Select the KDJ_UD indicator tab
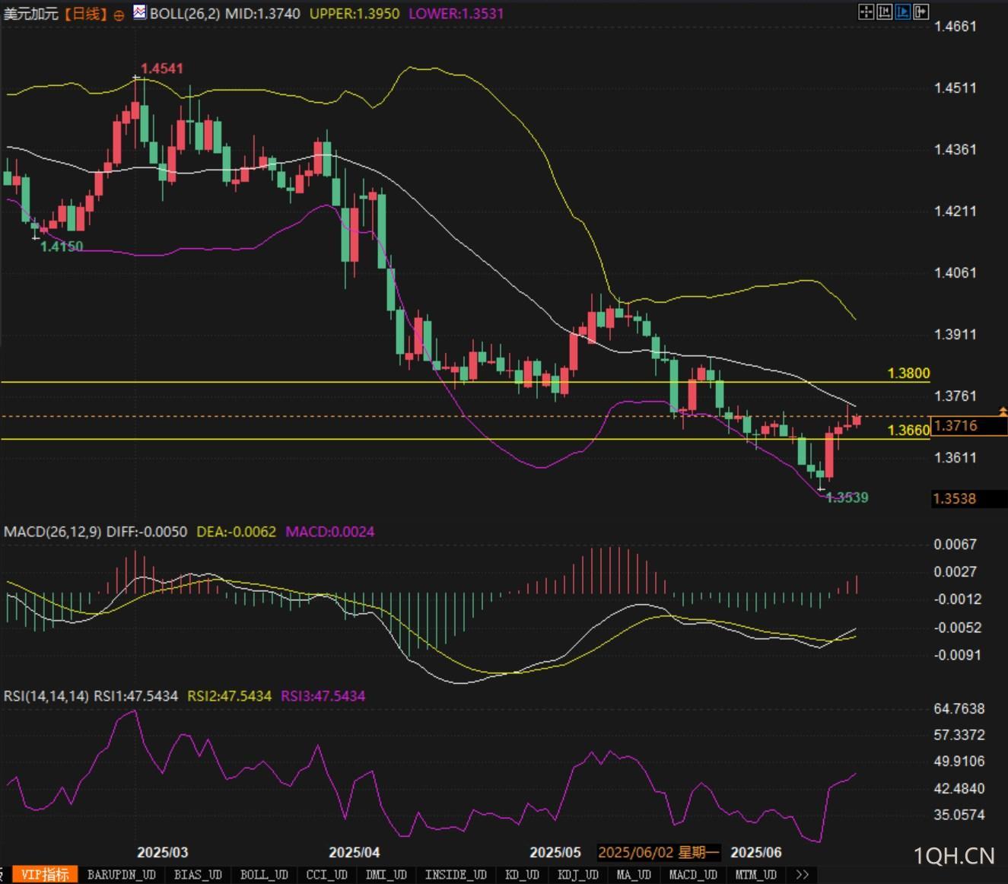The image size is (1008, 884). [577, 875]
